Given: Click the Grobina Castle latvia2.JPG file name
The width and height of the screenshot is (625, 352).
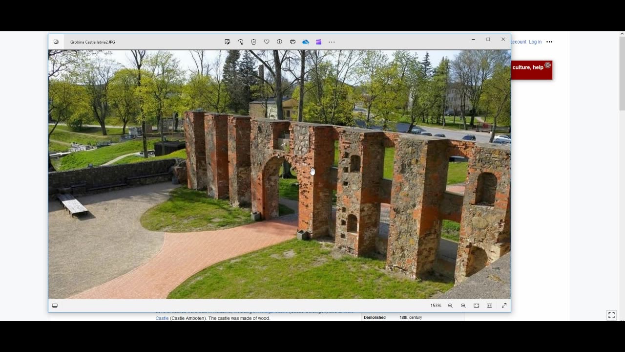Looking at the screenshot, I should (x=93, y=42).
